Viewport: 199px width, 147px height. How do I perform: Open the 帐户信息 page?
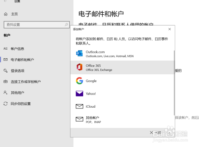coord(18,49)
